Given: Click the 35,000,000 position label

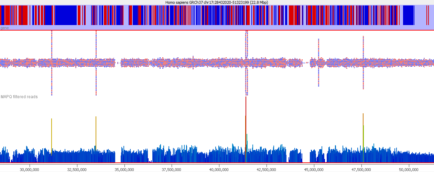Looking at the screenshot, I should pyautogui.click(x=124, y=169).
